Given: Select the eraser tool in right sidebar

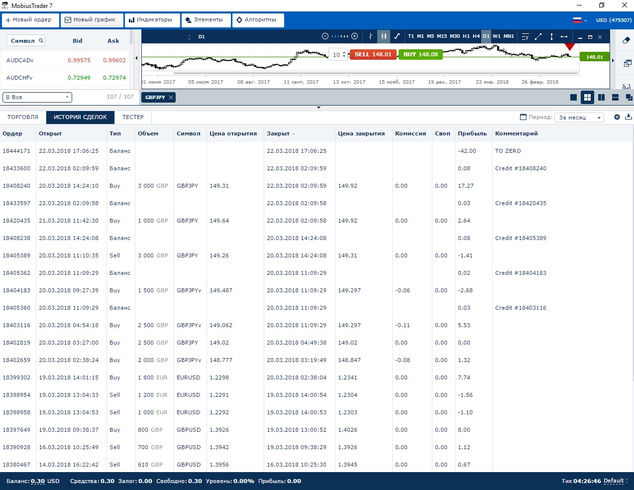Looking at the screenshot, I should (626, 41).
